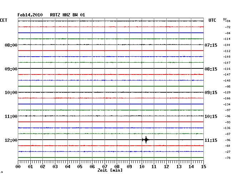Click the DC column header

tap(225, 19)
